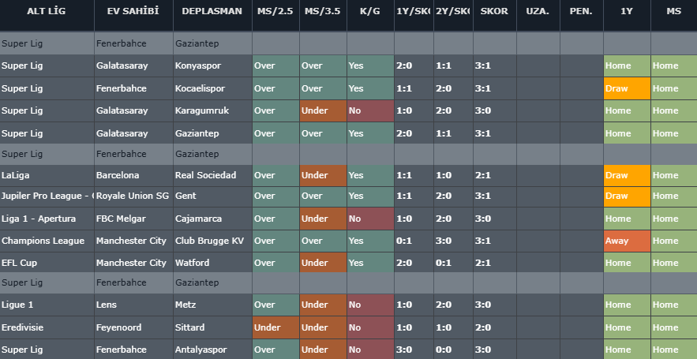Select the FBC Melgar cell
Viewport: 697px width, 359px height.
[x=133, y=219]
